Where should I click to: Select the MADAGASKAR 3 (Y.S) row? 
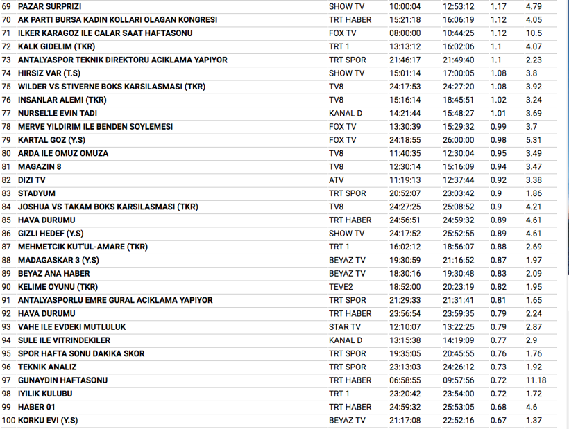click(x=58, y=260)
